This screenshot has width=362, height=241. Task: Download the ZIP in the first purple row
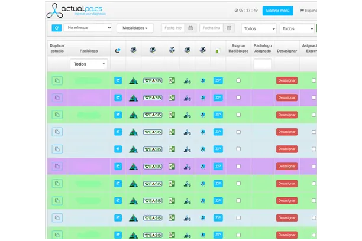coord(218,98)
